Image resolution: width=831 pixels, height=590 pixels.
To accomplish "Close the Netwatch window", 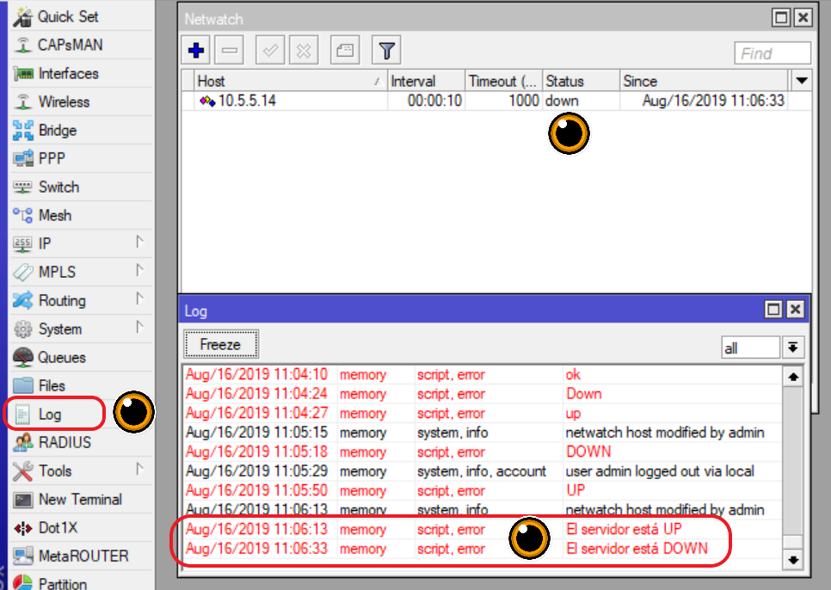I will (803, 18).
